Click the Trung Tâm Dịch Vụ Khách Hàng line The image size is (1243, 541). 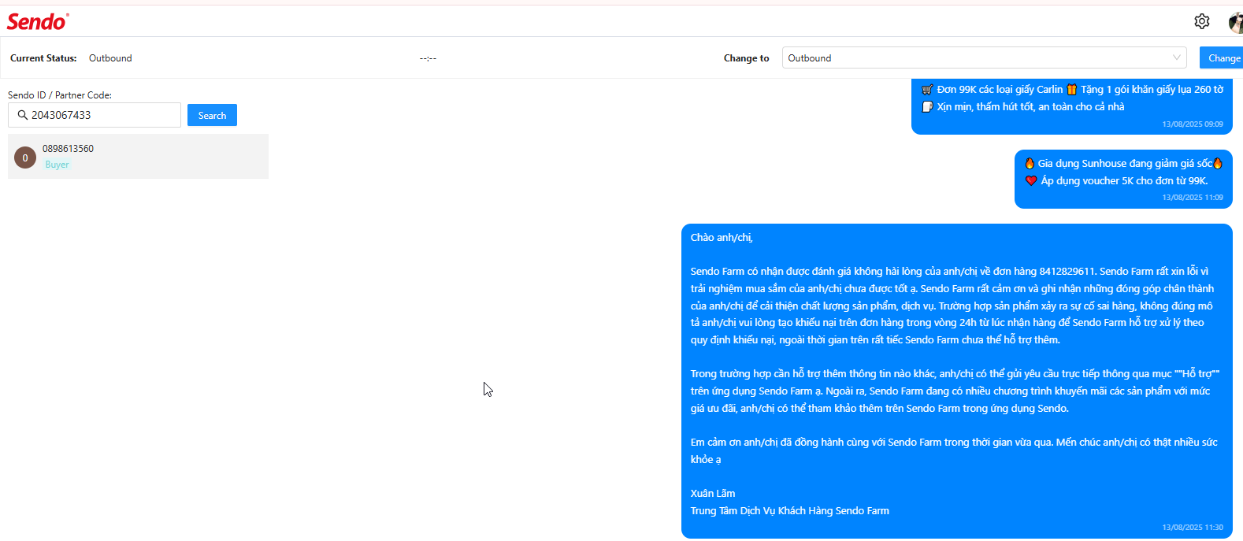coord(789,511)
